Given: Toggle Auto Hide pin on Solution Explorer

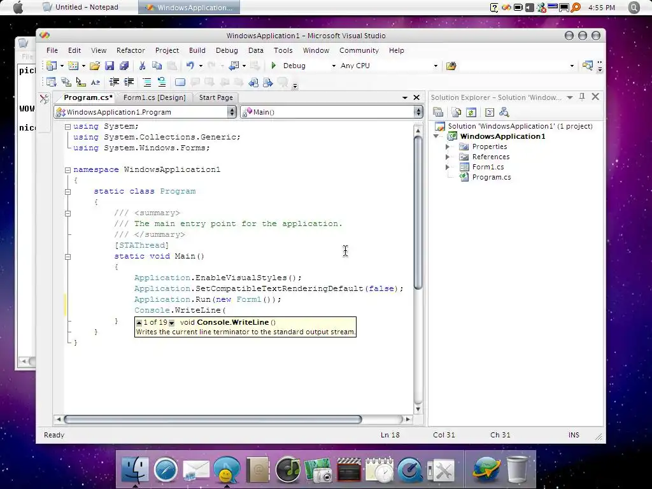Looking at the screenshot, I should pyautogui.click(x=582, y=97).
